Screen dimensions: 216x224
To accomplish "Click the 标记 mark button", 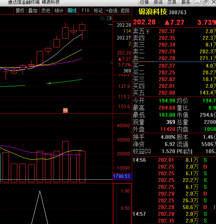I will click(98, 11).
